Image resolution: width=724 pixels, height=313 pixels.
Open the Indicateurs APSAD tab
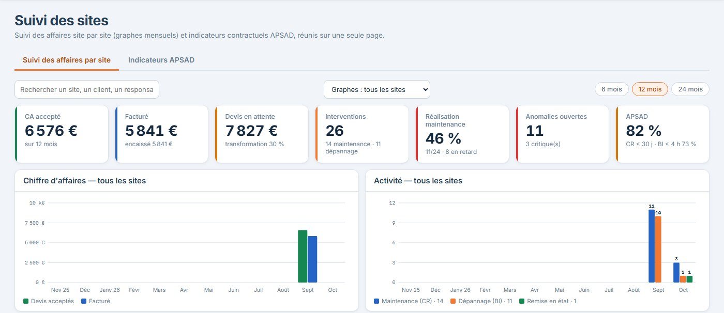pyautogui.click(x=161, y=60)
